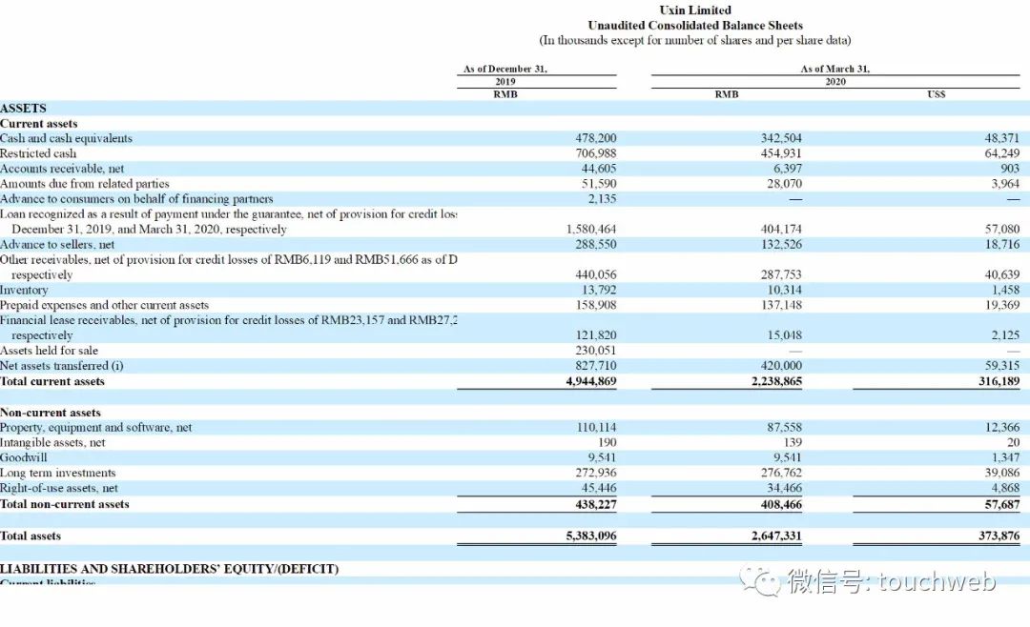Click loan value 1,580,464
This screenshot has width=1030, height=627.
click(591, 229)
